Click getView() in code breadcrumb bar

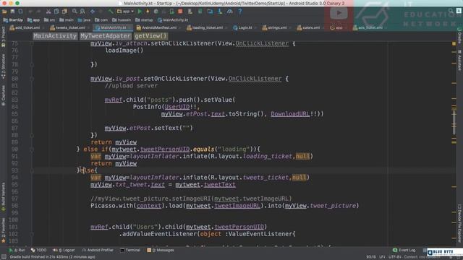[x=150, y=36]
